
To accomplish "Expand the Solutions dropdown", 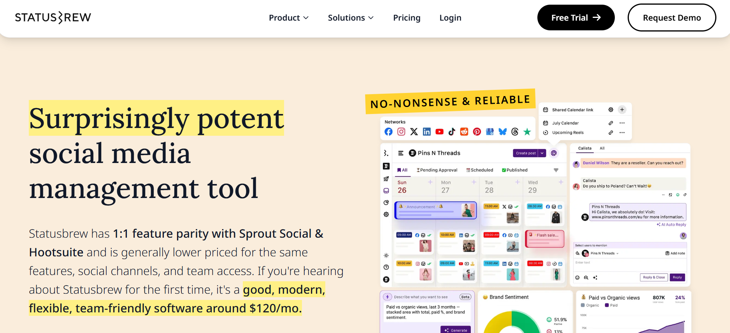I will click(x=351, y=18).
